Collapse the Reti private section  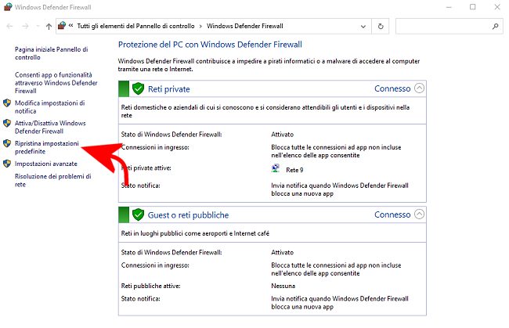[419, 88]
